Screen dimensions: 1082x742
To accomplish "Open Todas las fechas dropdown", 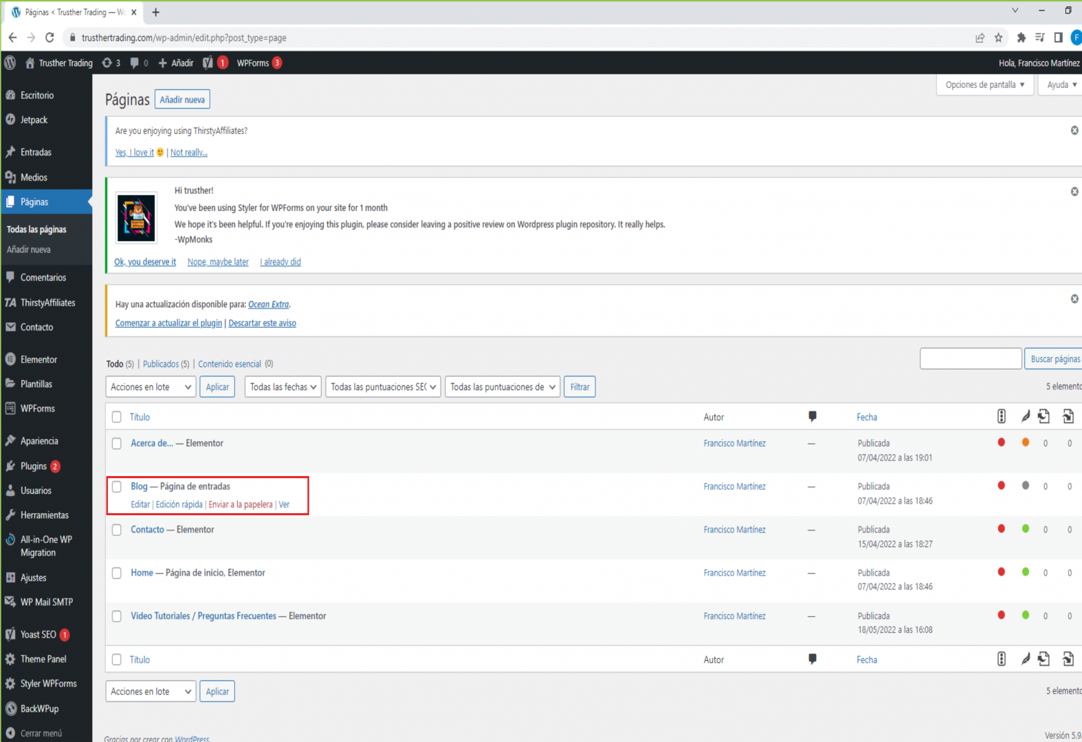I will (283, 387).
